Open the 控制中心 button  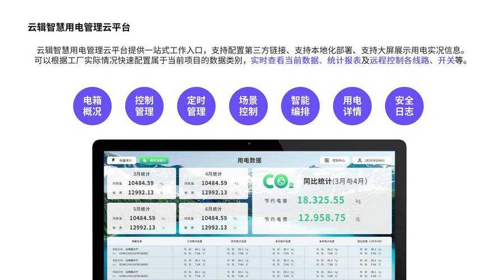335,160
